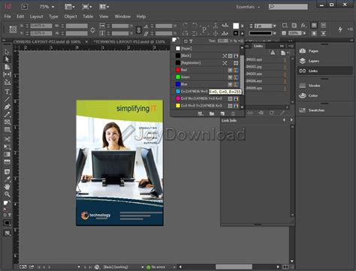Click the Bridge icon in application bar
Viewport: 356px width, 271px height.
(x=25, y=7)
